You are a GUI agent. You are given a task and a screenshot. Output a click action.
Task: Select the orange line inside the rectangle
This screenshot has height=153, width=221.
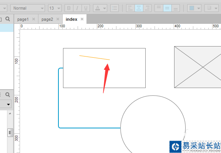pyautogui.click(x=95, y=58)
